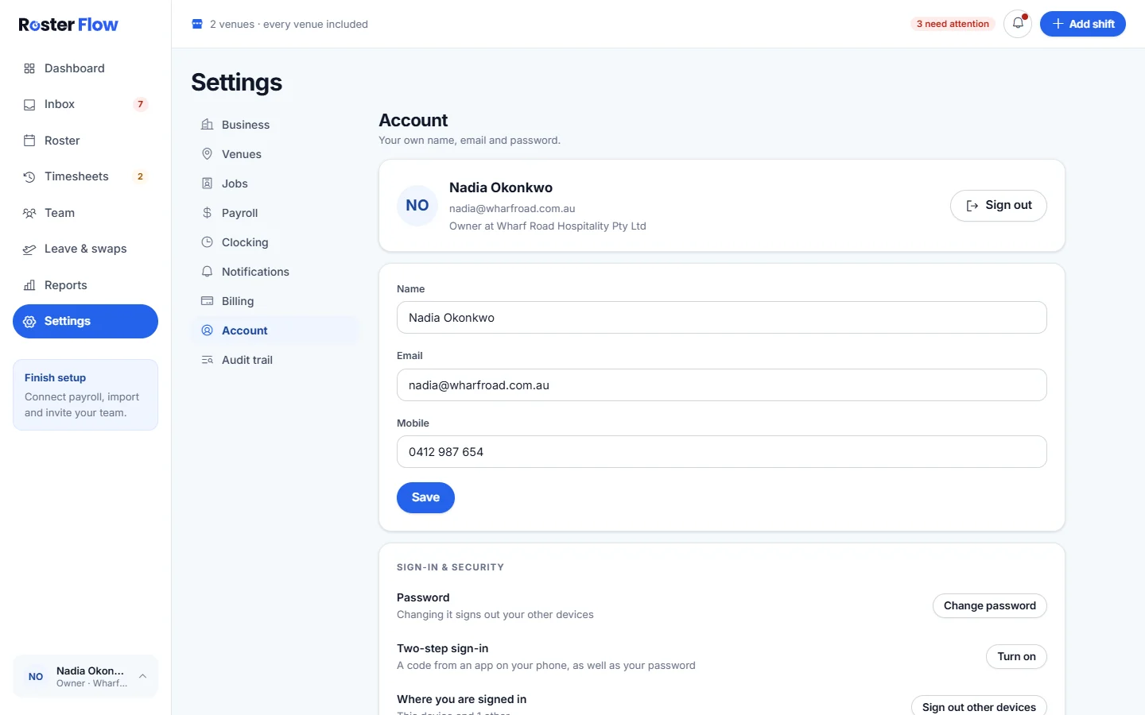
Task: Click the Settings page heading
Action: coord(237,83)
